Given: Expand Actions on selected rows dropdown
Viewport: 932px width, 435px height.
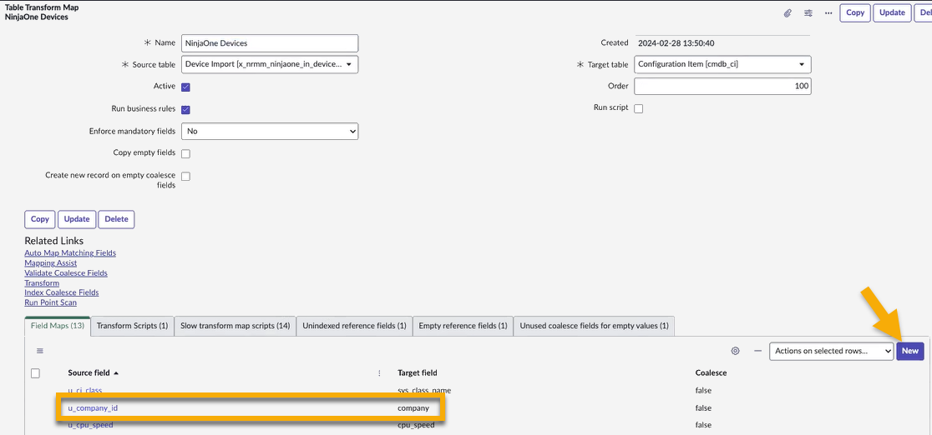Looking at the screenshot, I should click(831, 351).
